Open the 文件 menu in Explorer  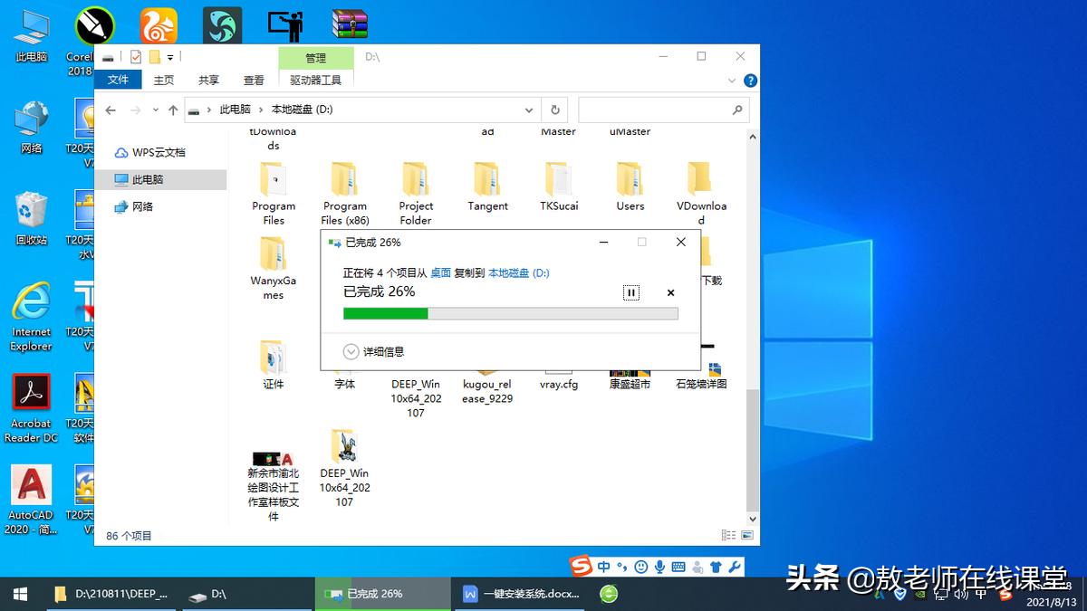[x=118, y=80]
